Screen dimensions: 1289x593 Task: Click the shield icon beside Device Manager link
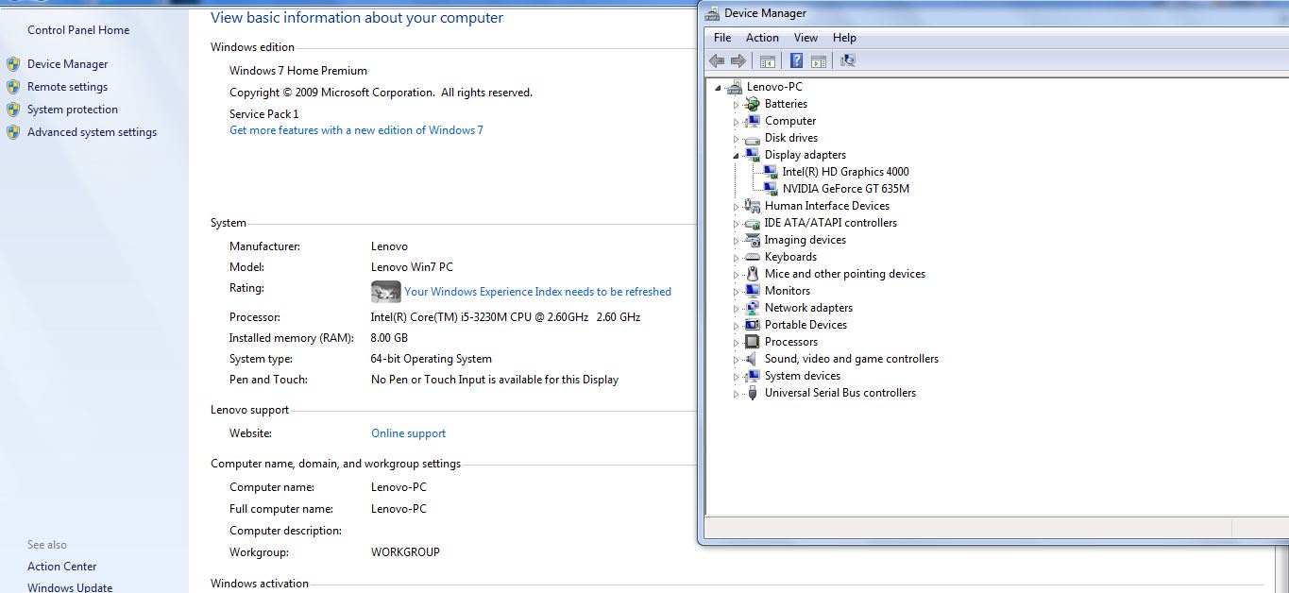point(13,64)
